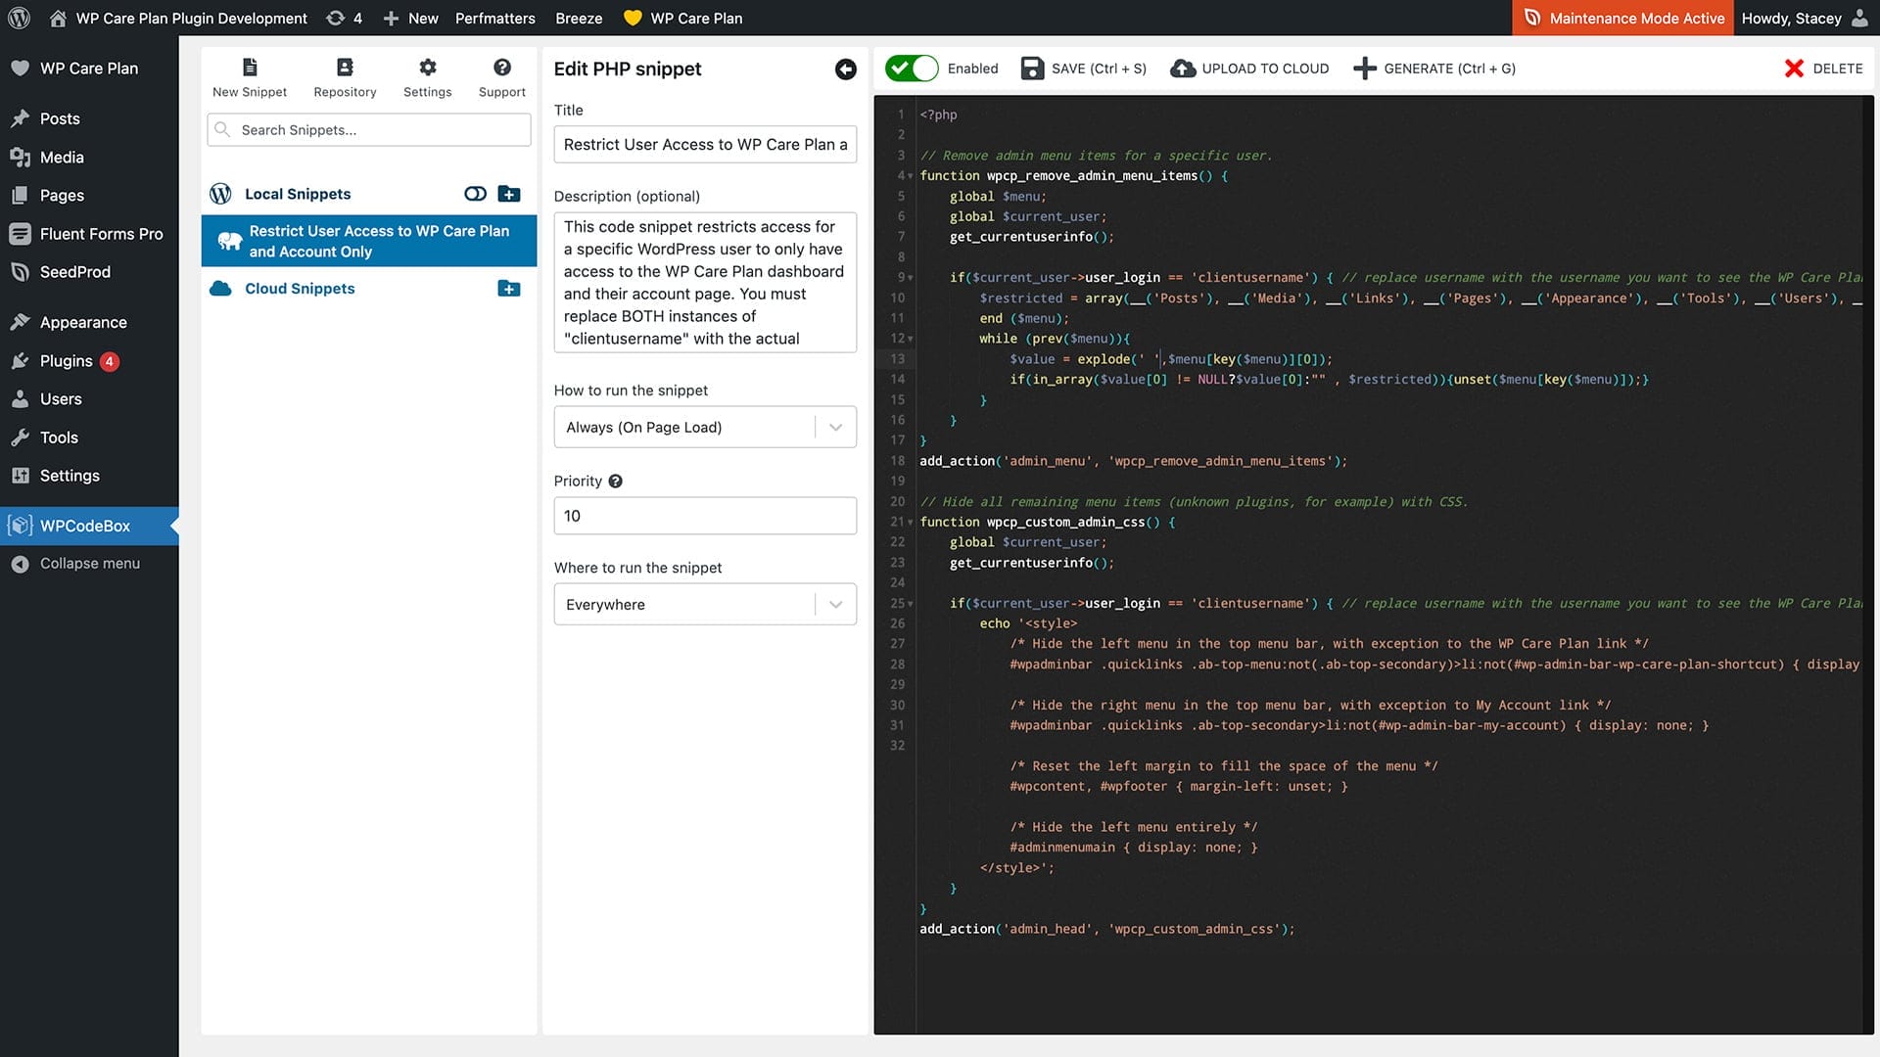Viewport: 1880px width, 1057px height.
Task: Focus the Search Snippets field
Action: pos(369,129)
